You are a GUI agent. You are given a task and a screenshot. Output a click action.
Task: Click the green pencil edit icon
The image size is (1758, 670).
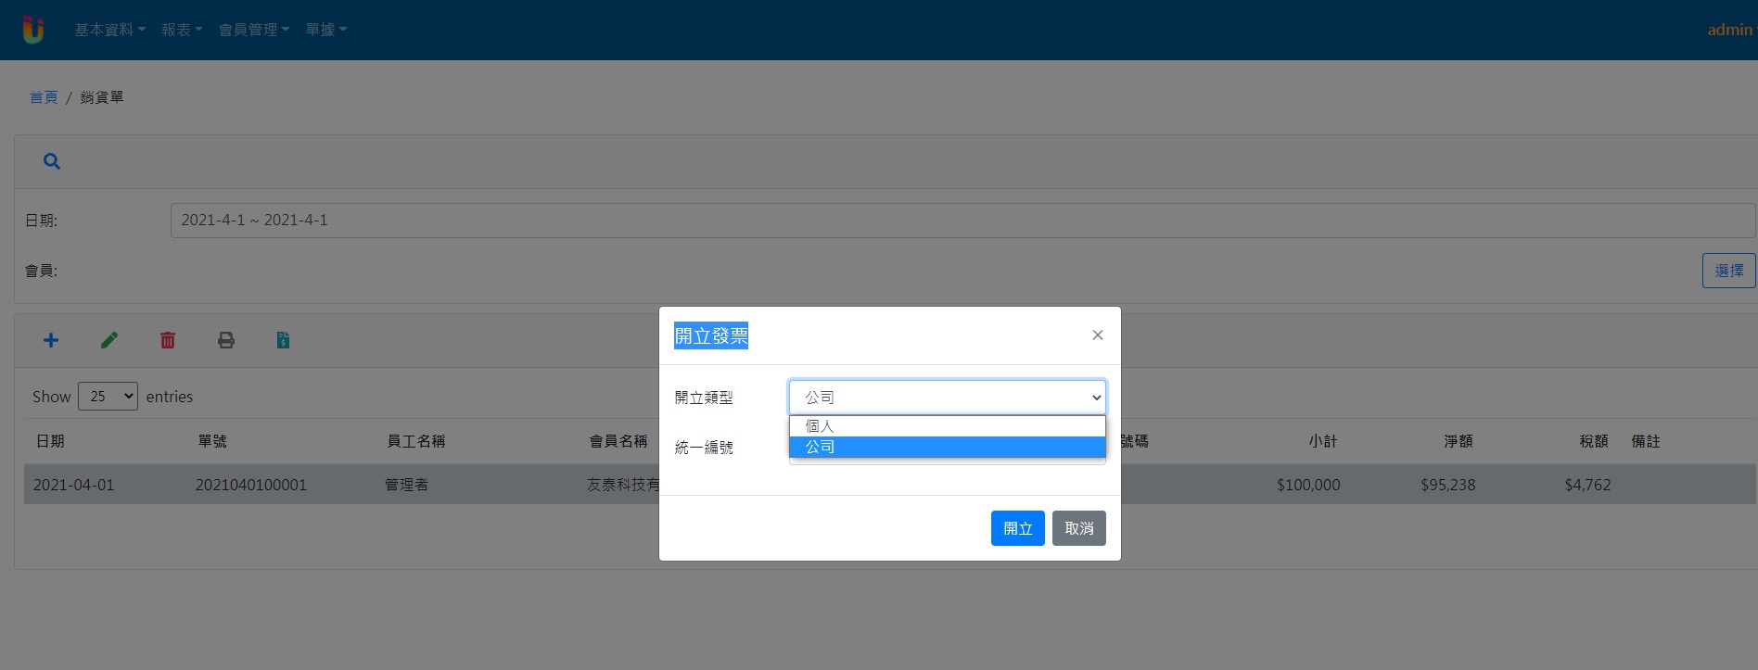(x=109, y=340)
